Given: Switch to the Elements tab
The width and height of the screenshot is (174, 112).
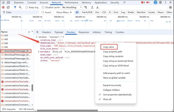Looking at the screenshot, I should click(x=19, y=2).
